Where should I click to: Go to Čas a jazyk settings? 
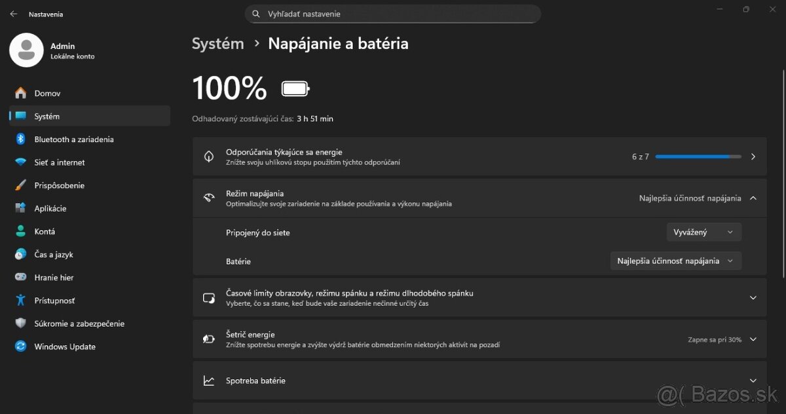[54, 254]
